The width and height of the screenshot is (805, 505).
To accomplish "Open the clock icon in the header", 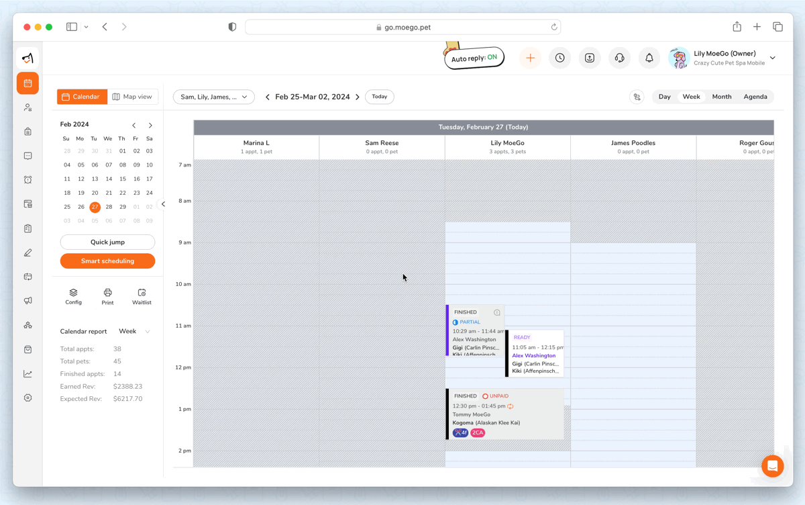I will pyautogui.click(x=559, y=58).
